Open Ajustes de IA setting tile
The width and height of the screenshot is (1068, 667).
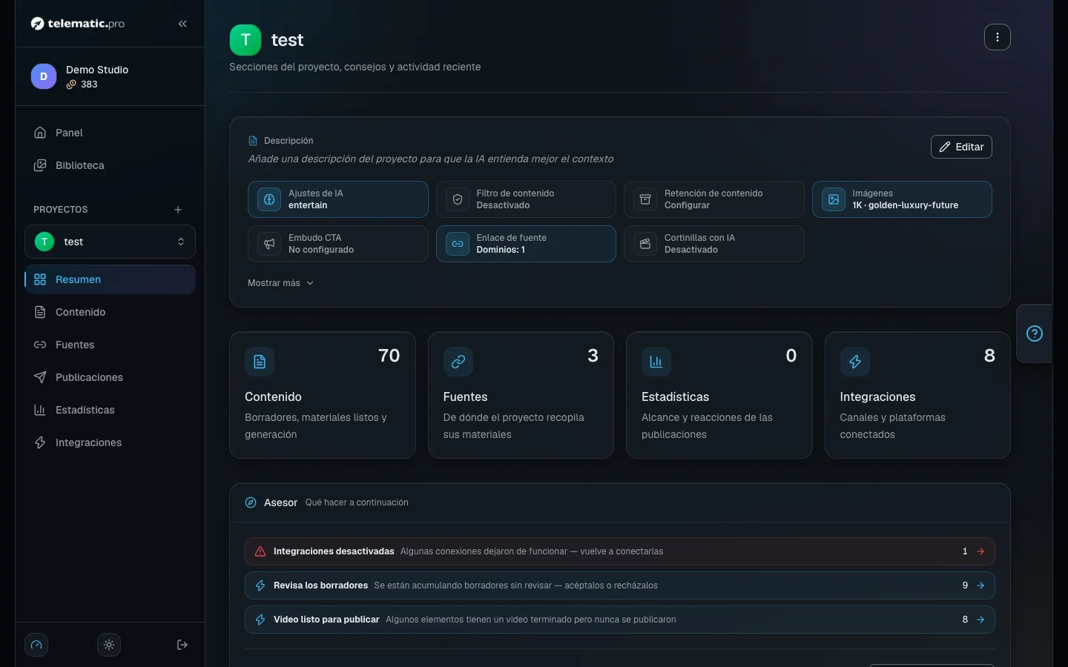(x=338, y=199)
